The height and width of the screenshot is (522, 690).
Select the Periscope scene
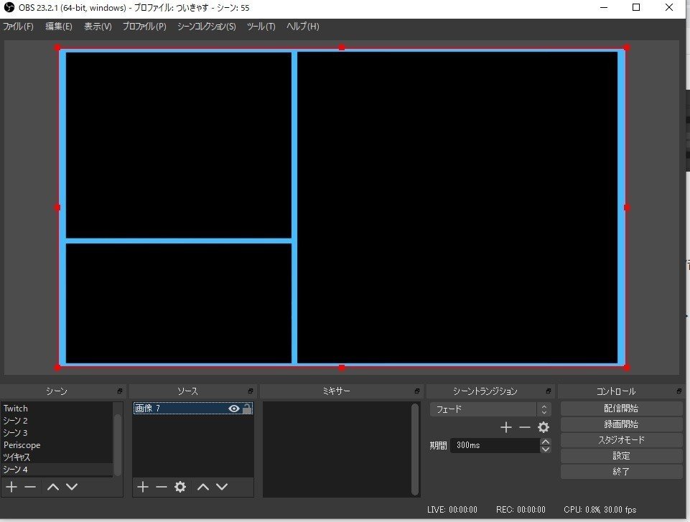pos(57,445)
